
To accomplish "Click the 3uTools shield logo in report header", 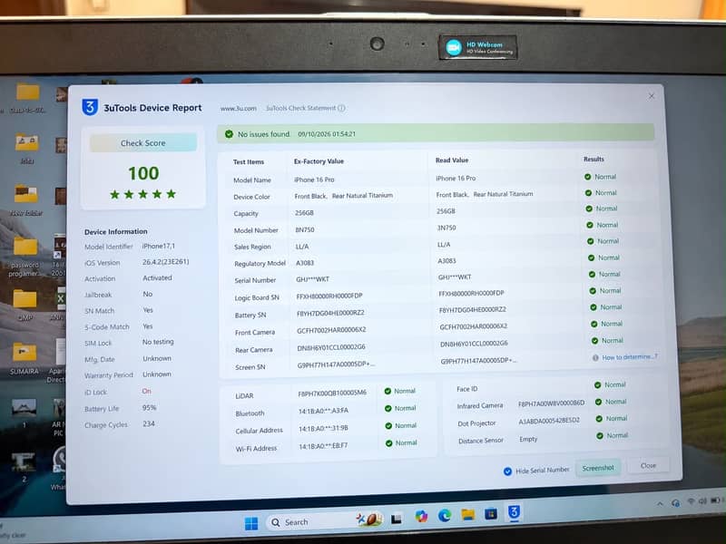I will [90, 107].
